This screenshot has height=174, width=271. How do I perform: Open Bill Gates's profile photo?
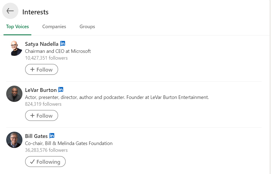coord(14,140)
